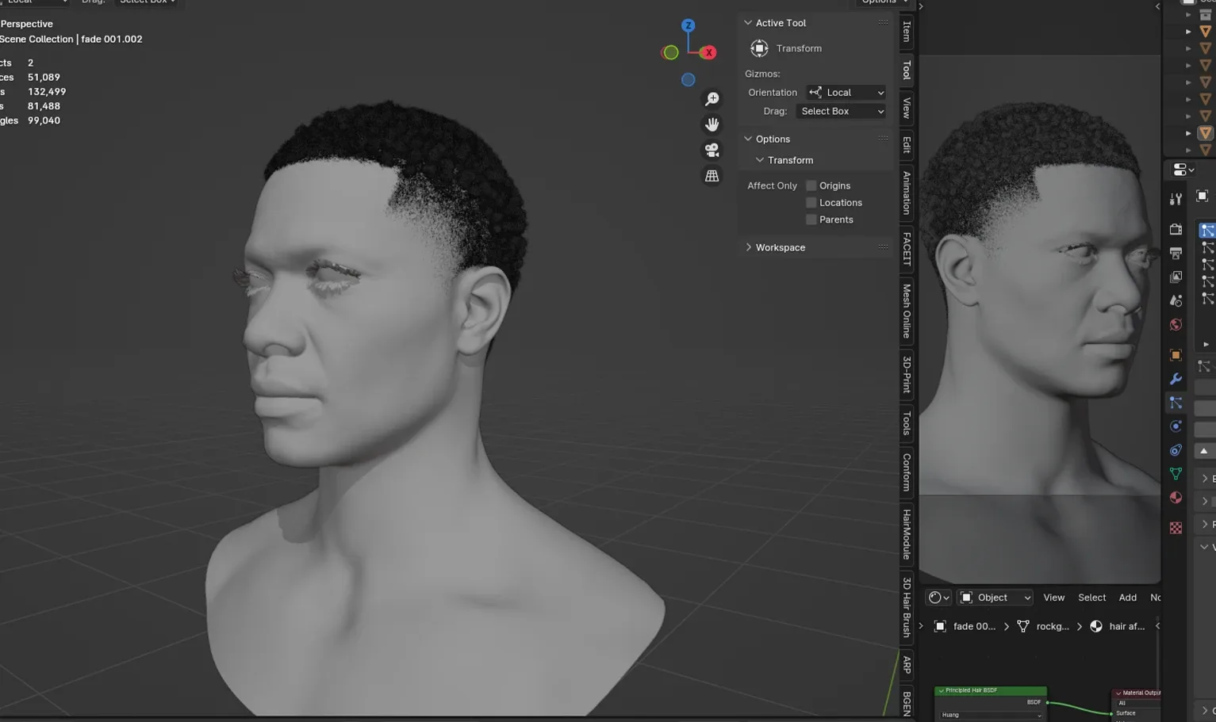The image size is (1216, 722).
Task: Click the hand pan view icon
Action: (x=712, y=124)
